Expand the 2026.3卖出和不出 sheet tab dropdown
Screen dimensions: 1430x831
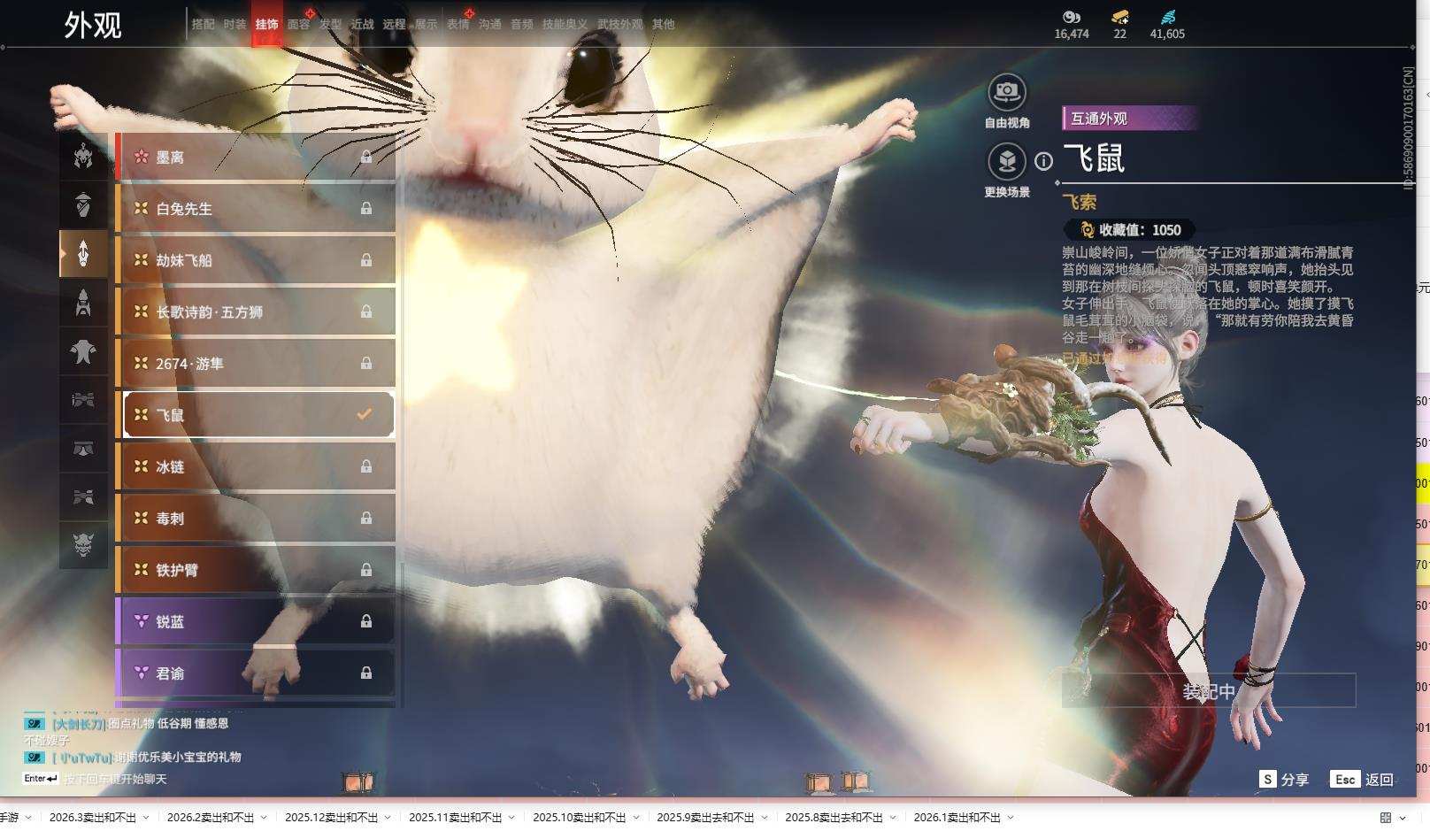click(146, 817)
